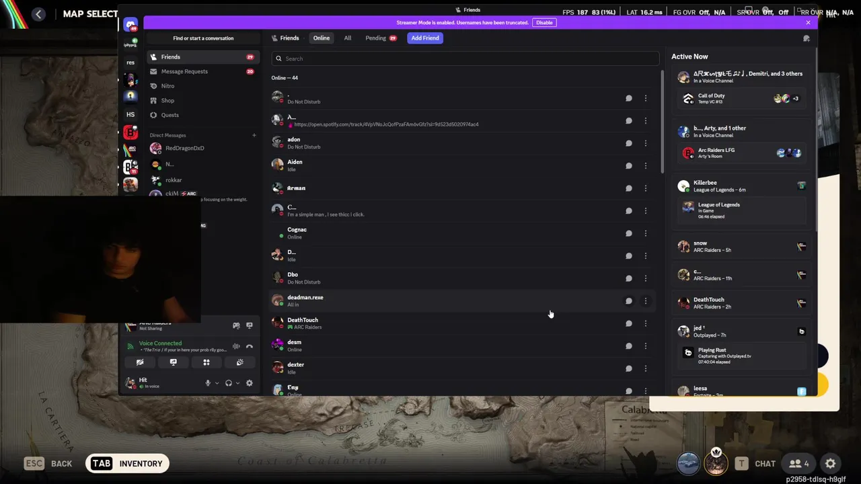Open more options for dexter
This screenshot has width=861, height=484.
(x=646, y=368)
